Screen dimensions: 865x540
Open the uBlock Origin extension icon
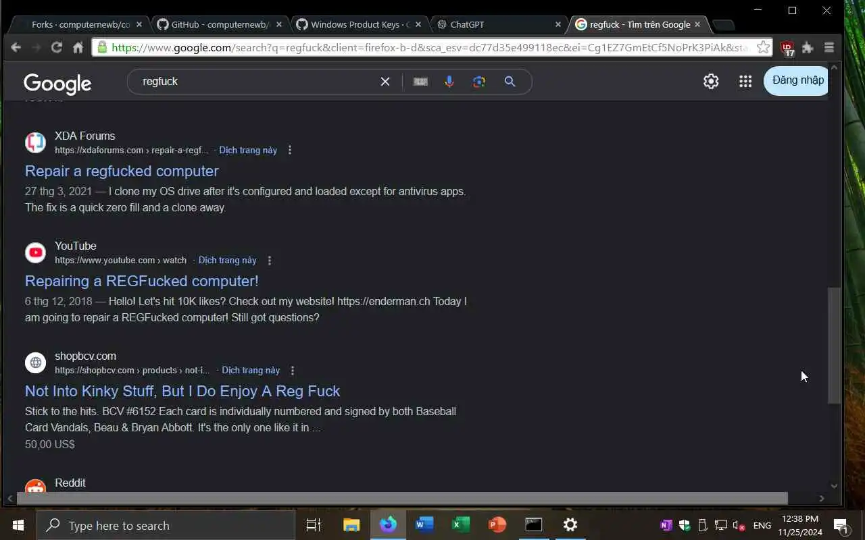click(787, 48)
